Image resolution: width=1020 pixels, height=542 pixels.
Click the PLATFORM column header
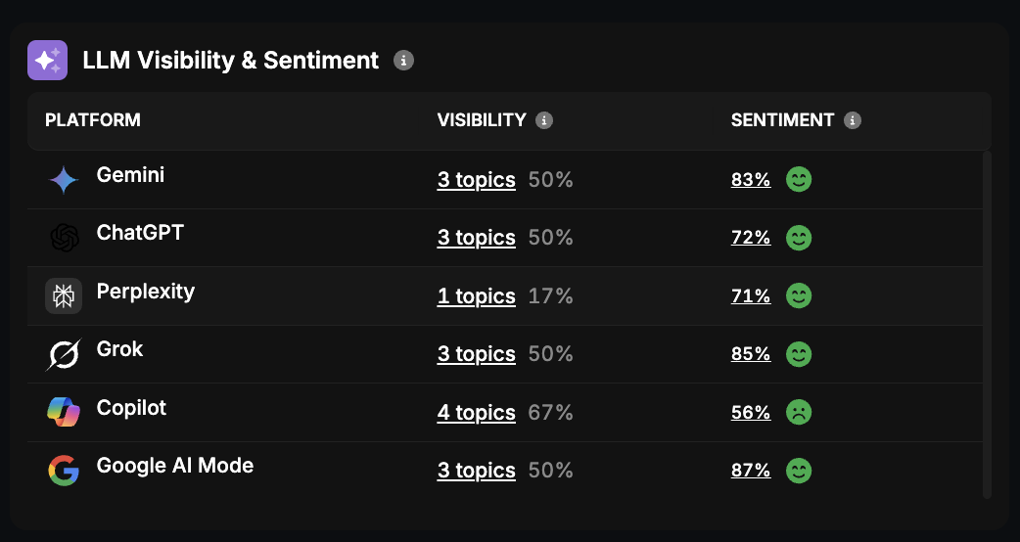pos(93,120)
